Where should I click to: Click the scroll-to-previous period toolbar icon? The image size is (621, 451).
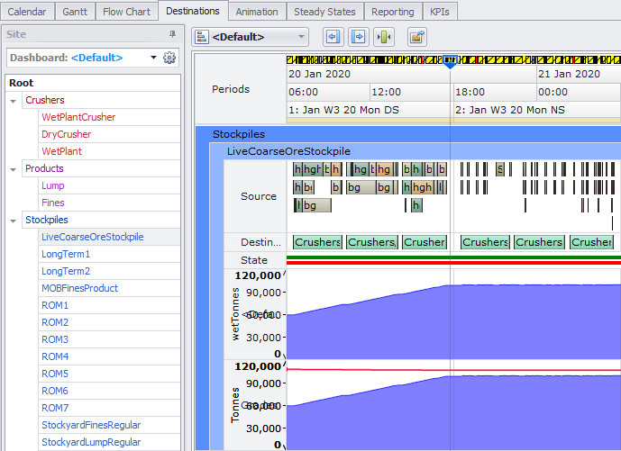click(x=333, y=37)
